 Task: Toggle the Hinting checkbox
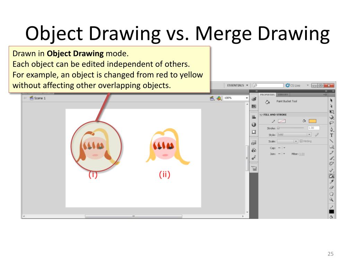[x=301, y=141]
